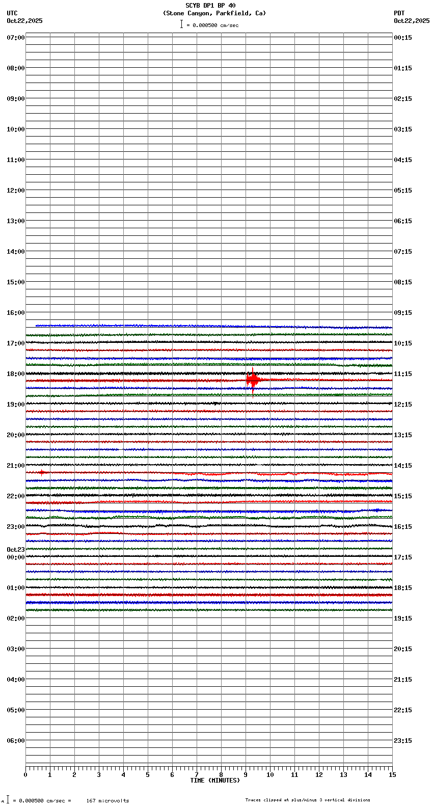The width and height of the screenshot is (433, 807).
Task: Click the 'PDT' header label
Action: pos(399,13)
